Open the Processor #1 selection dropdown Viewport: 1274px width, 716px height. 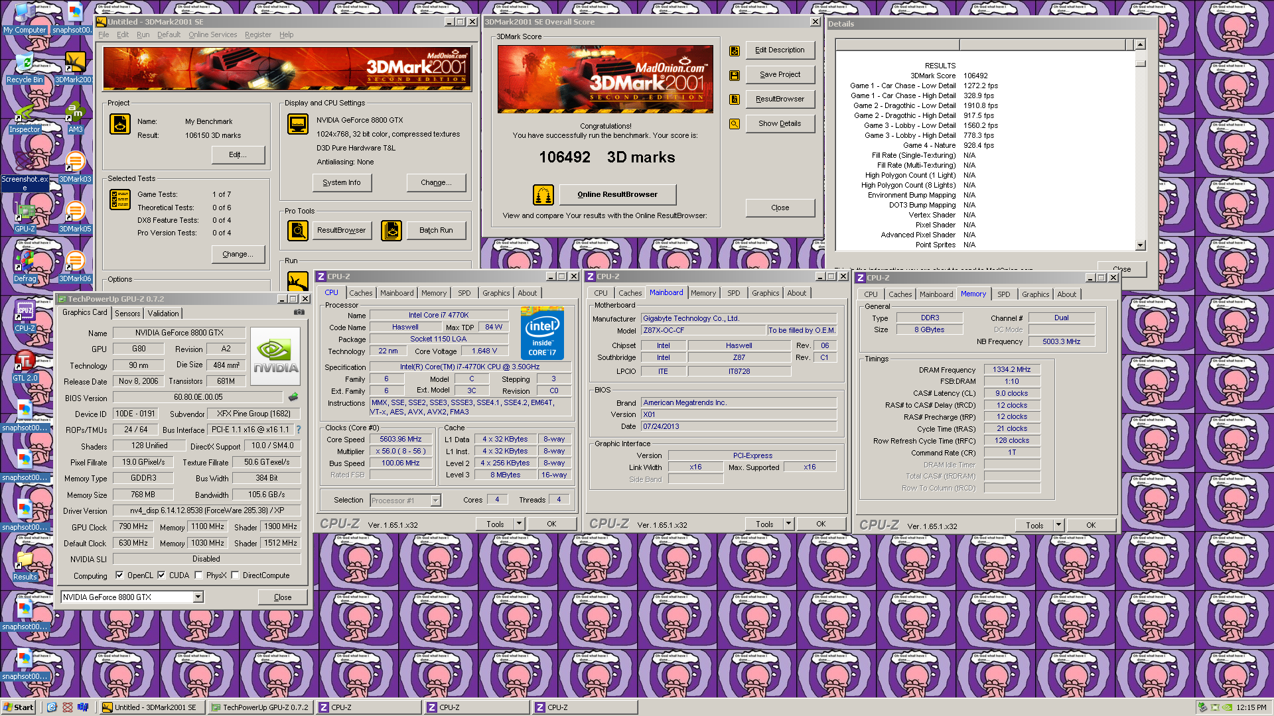pyautogui.click(x=435, y=501)
